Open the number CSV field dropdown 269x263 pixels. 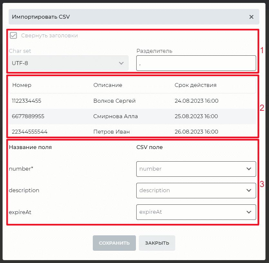coord(196,169)
